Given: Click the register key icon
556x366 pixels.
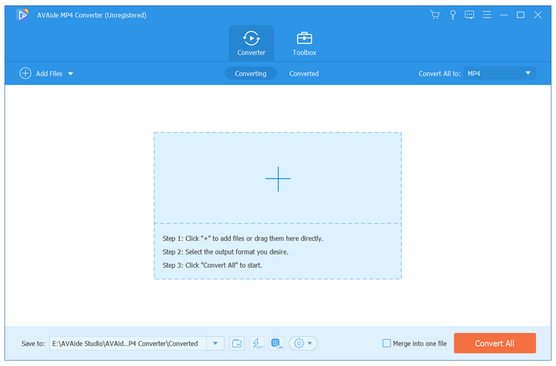Looking at the screenshot, I should tap(452, 15).
